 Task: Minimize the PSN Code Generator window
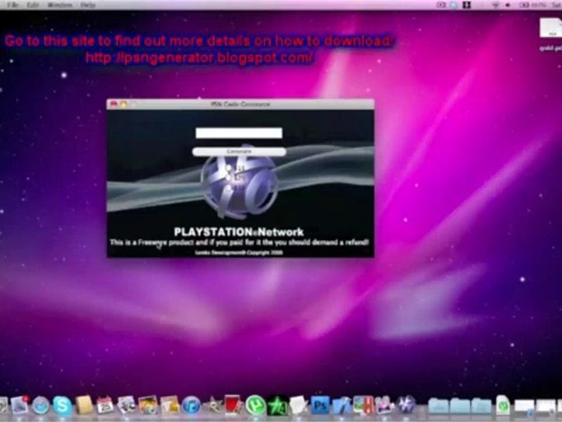click(x=124, y=104)
